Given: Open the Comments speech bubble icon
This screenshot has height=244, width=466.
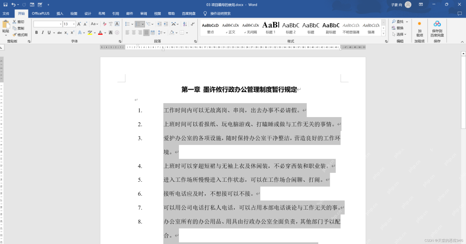Looking at the screenshot, I should pos(459,13).
